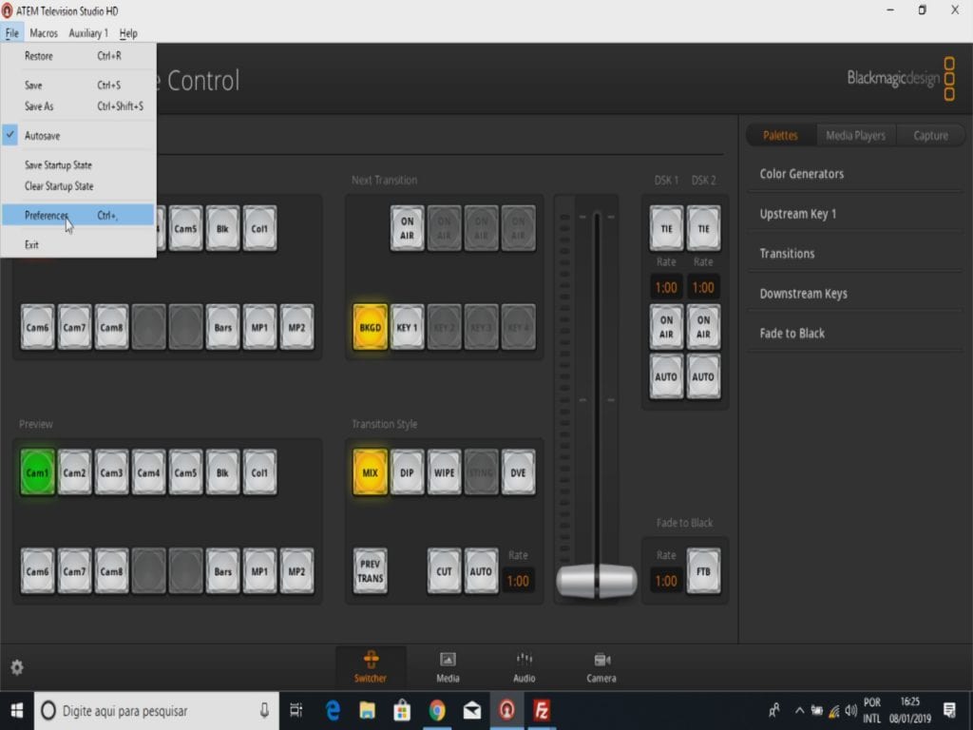Viewport: 973px width, 730px height.
Task: Open settings via the gear icon
Action: point(17,667)
